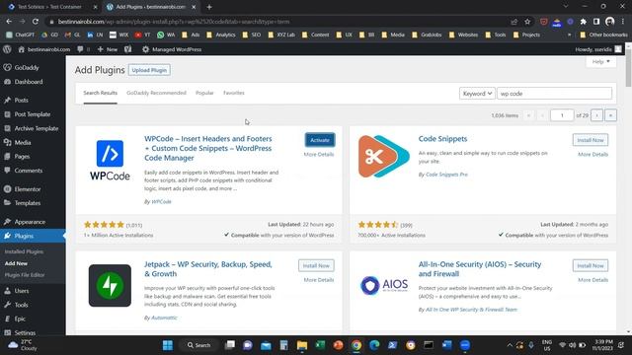
Task: Click the Managed WordPress gear icon
Action: tap(145, 49)
